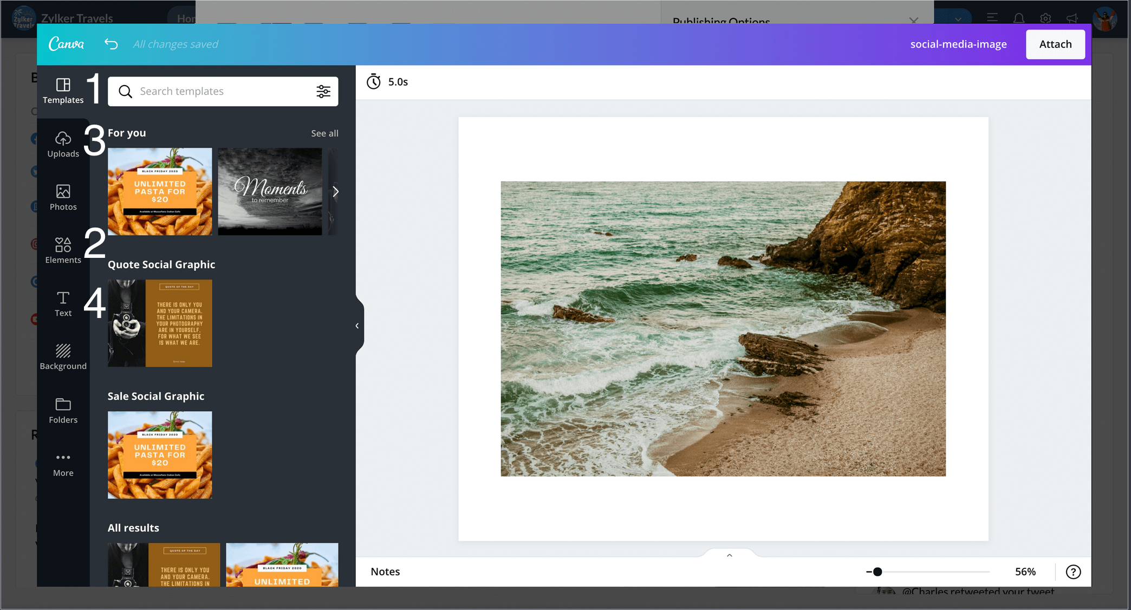
Task: Click See all for For you templates
Action: (324, 133)
